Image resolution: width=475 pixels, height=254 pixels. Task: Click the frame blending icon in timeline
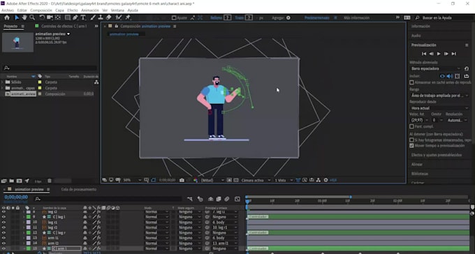(x=219, y=199)
